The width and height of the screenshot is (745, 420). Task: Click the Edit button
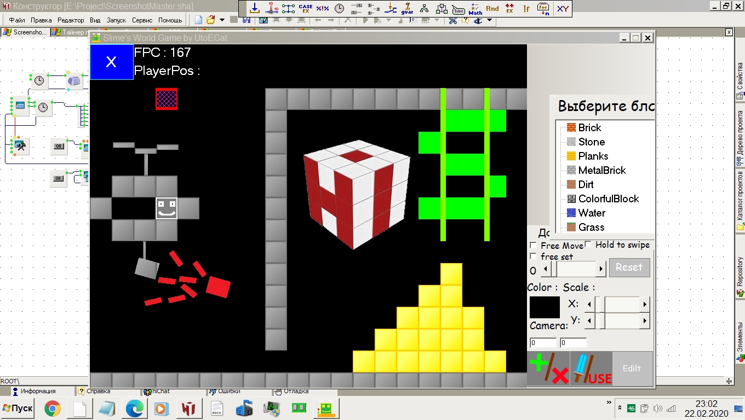pos(632,369)
